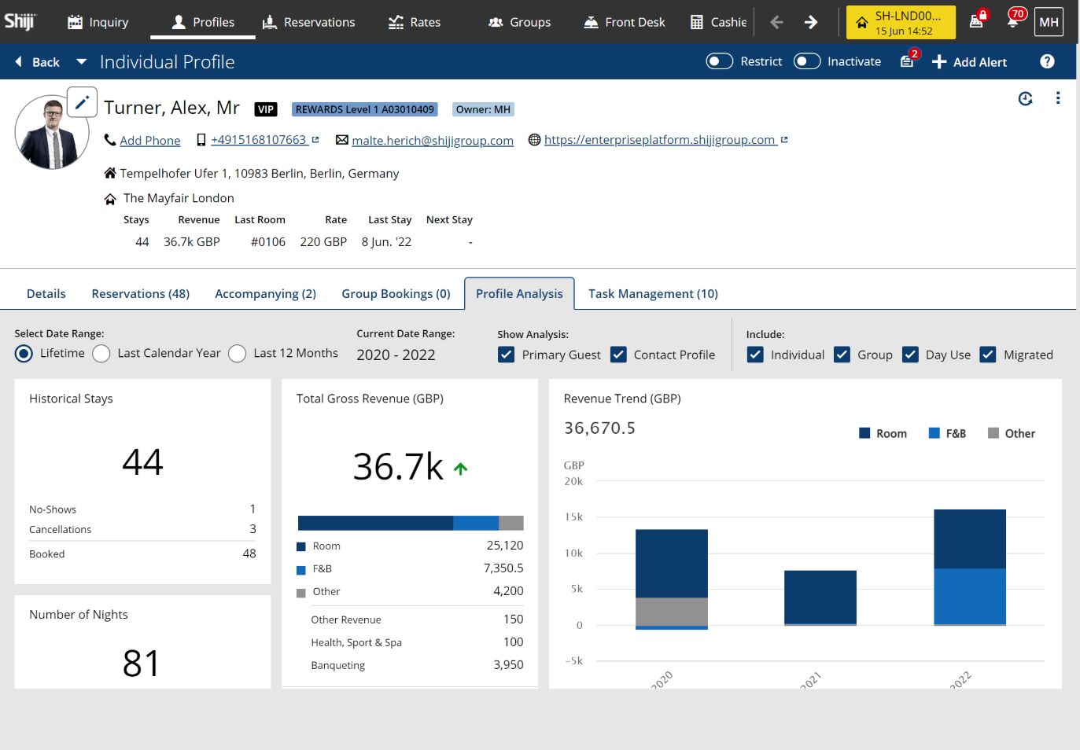This screenshot has width=1080, height=750.
Task: Expand the dropdown arrow next to Back
Action: (81, 61)
